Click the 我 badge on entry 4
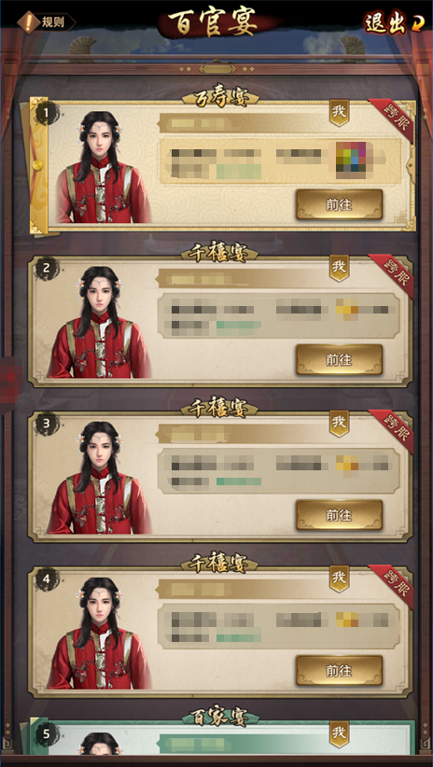 [x=339, y=579]
